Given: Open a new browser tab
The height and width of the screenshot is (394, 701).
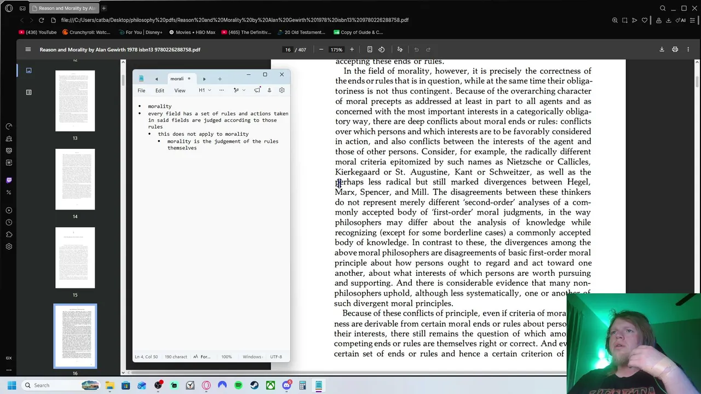Looking at the screenshot, I should click(x=104, y=8).
